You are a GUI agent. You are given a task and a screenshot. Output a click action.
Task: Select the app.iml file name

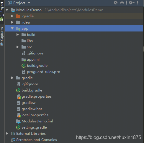click(33, 59)
